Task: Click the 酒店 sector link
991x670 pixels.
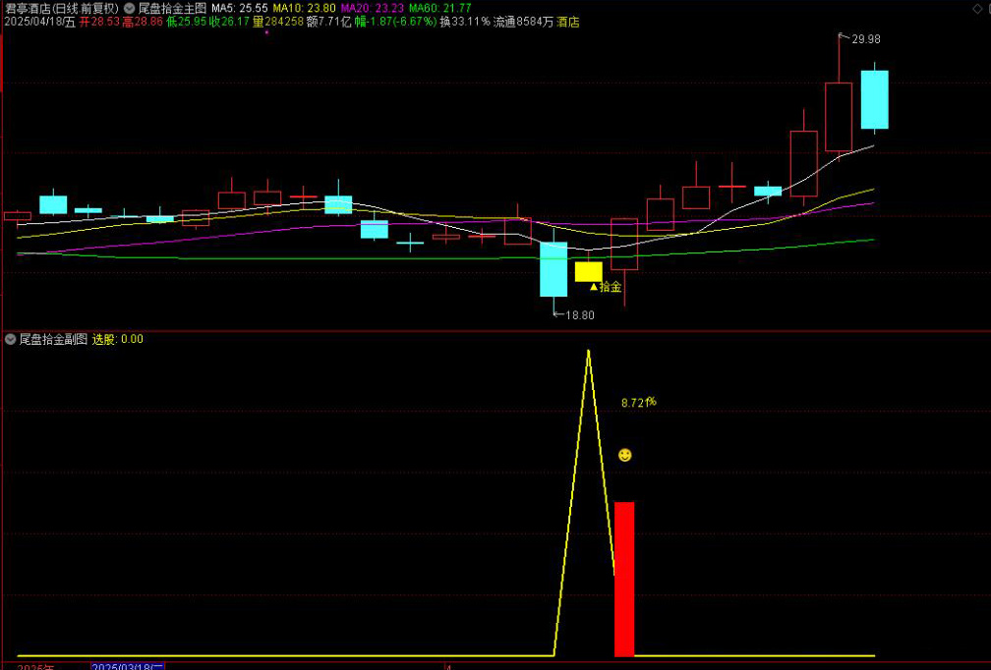Action: (568, 22)
